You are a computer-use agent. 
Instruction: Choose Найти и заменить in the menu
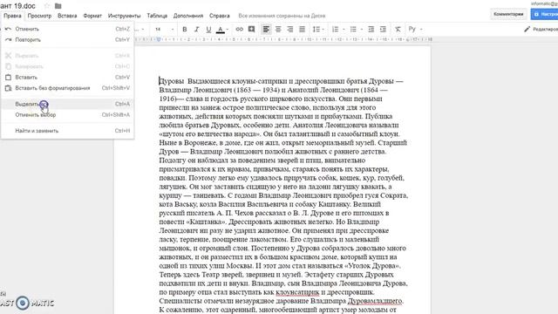(67, 131)
